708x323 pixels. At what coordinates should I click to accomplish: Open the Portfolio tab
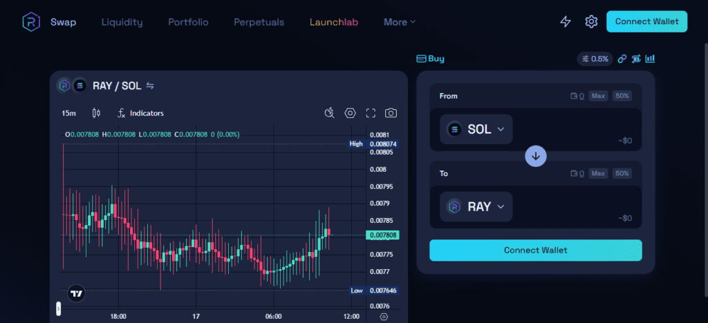[x=188, y=22]
